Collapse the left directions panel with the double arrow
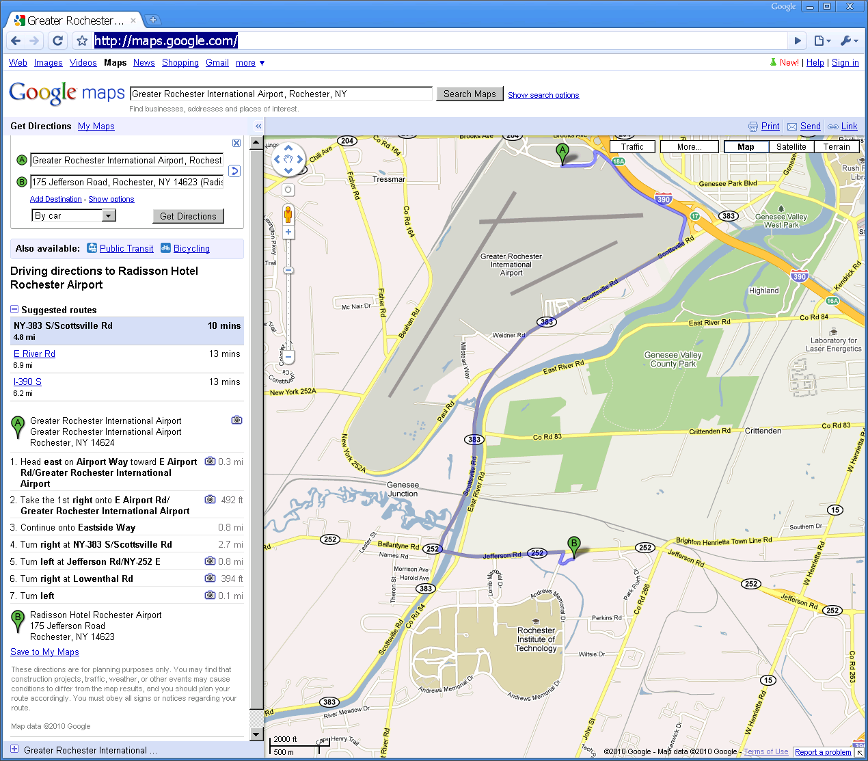Viewport: 868px width, 761px height. (x=258, y=126)
